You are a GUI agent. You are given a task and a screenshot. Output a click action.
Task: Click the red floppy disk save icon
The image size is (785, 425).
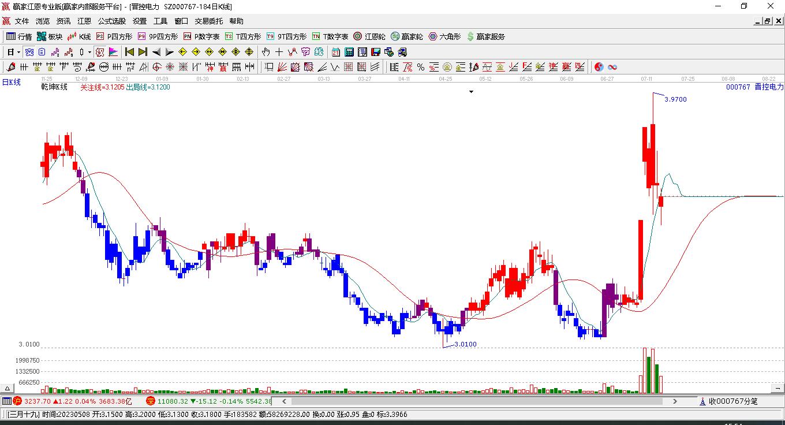tap(376, 52)
